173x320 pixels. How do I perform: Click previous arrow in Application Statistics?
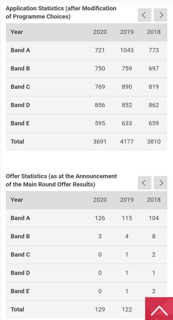pyautogui.click(x=144, y=15)
